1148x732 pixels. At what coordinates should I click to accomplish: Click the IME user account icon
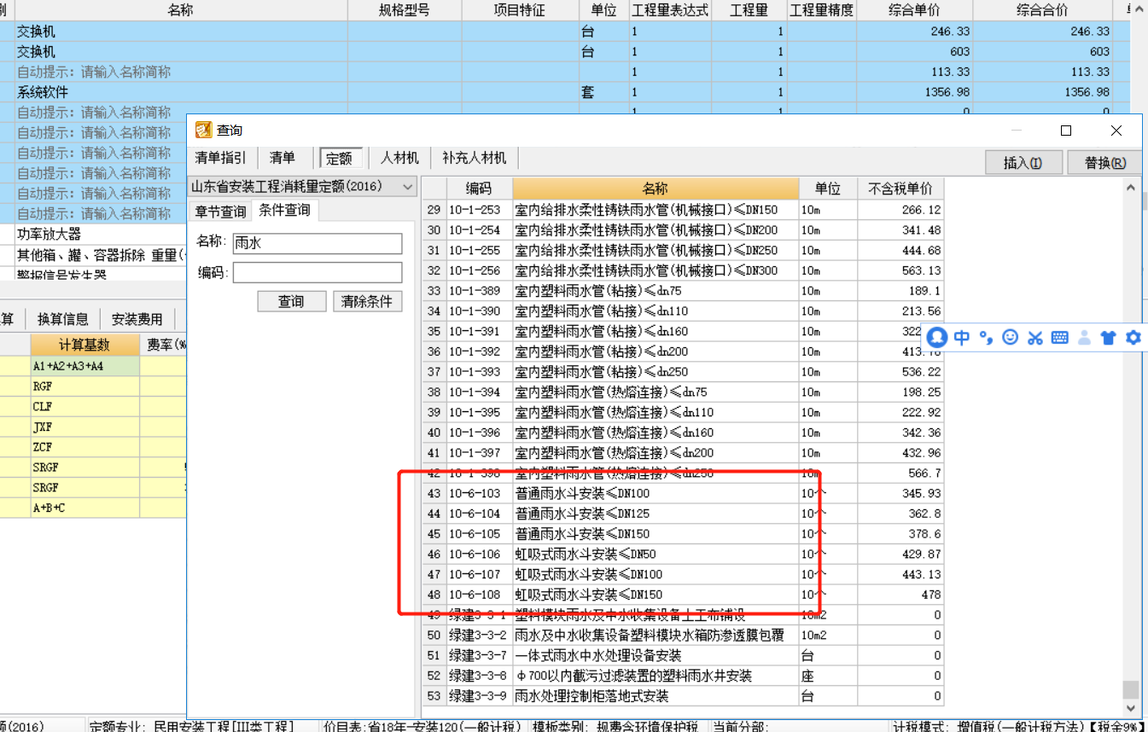point(1084,337)
